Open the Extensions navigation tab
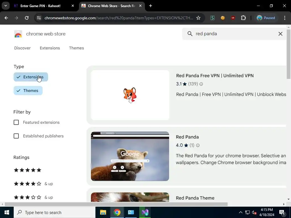This screenshot has width=291, height=218. click(x=50, y=48)
